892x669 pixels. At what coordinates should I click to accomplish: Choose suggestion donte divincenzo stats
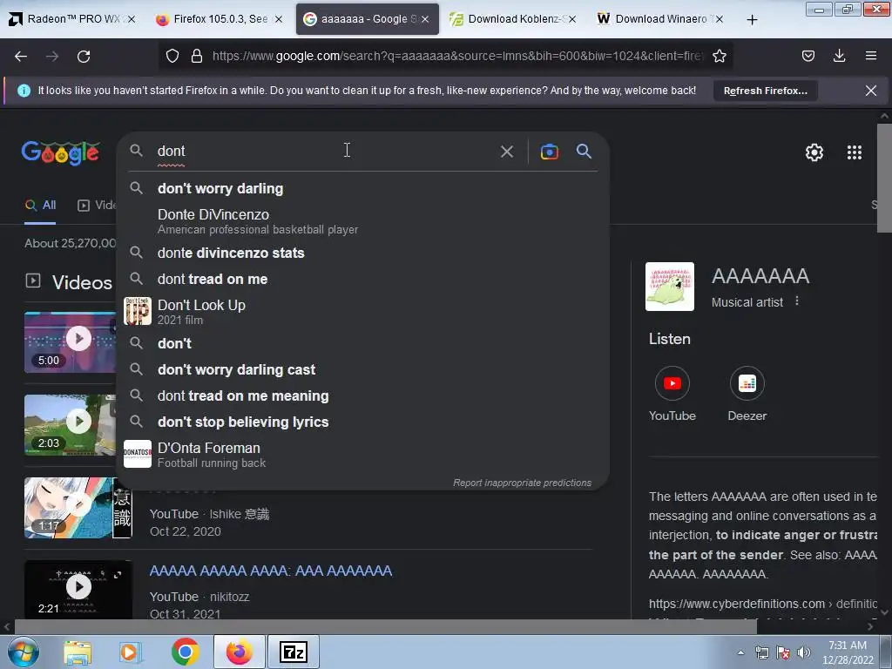click(x=363, y=253)
